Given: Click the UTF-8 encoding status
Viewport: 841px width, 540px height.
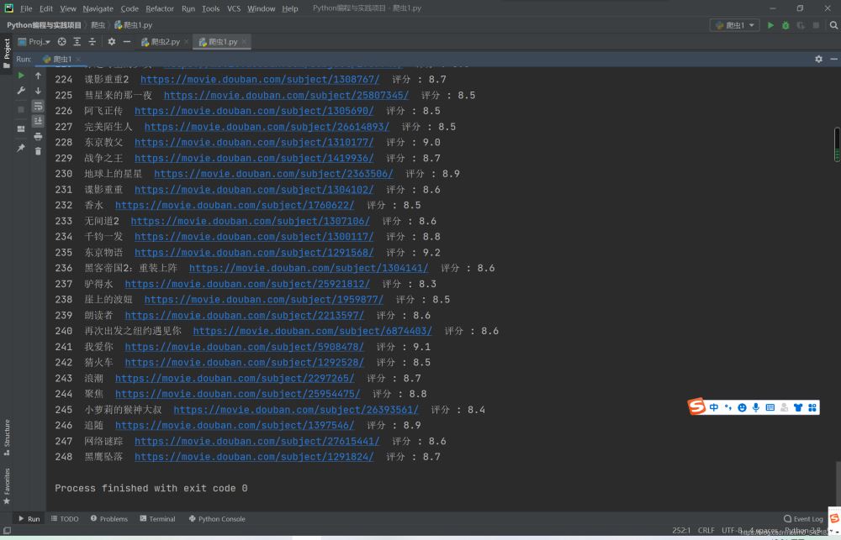Looking at the screenshot, I should point(733,531).
